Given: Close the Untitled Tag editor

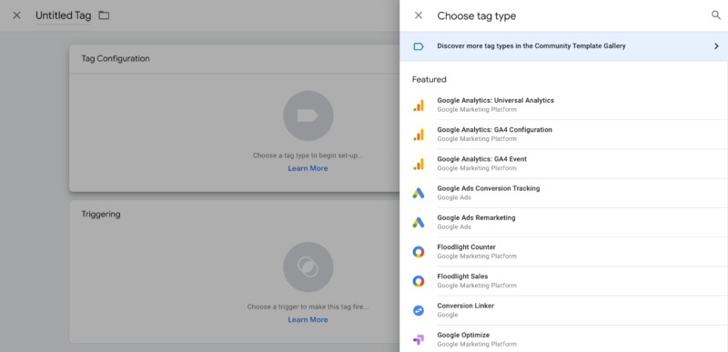Looking at the screenshot, I should tap(16, 15).
